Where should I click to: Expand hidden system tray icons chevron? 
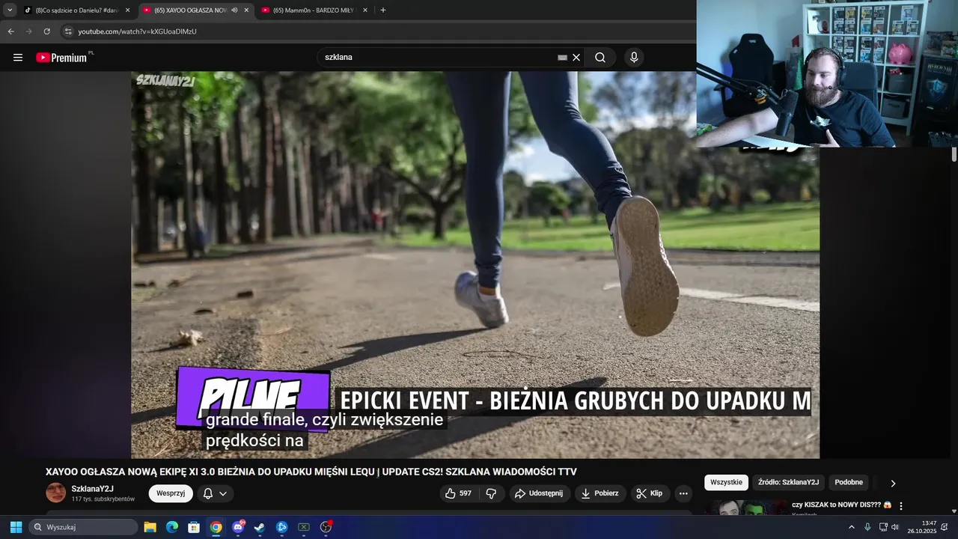pos(851,527)
